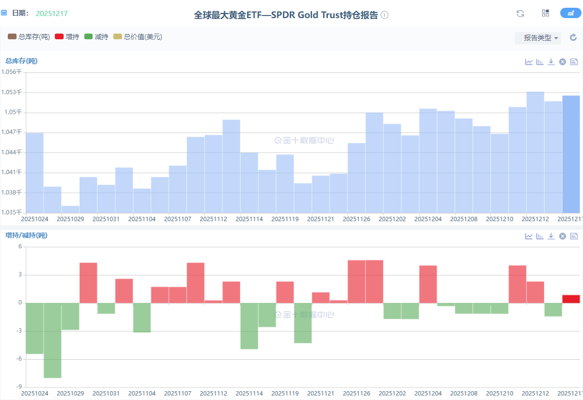Click the sync refresh icon at top
583x400 pixels.
click(x=520, y=13)
